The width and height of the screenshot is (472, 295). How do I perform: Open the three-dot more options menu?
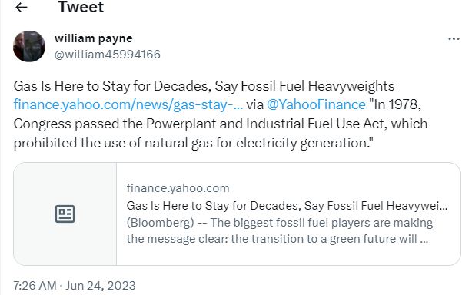(454, 38)
